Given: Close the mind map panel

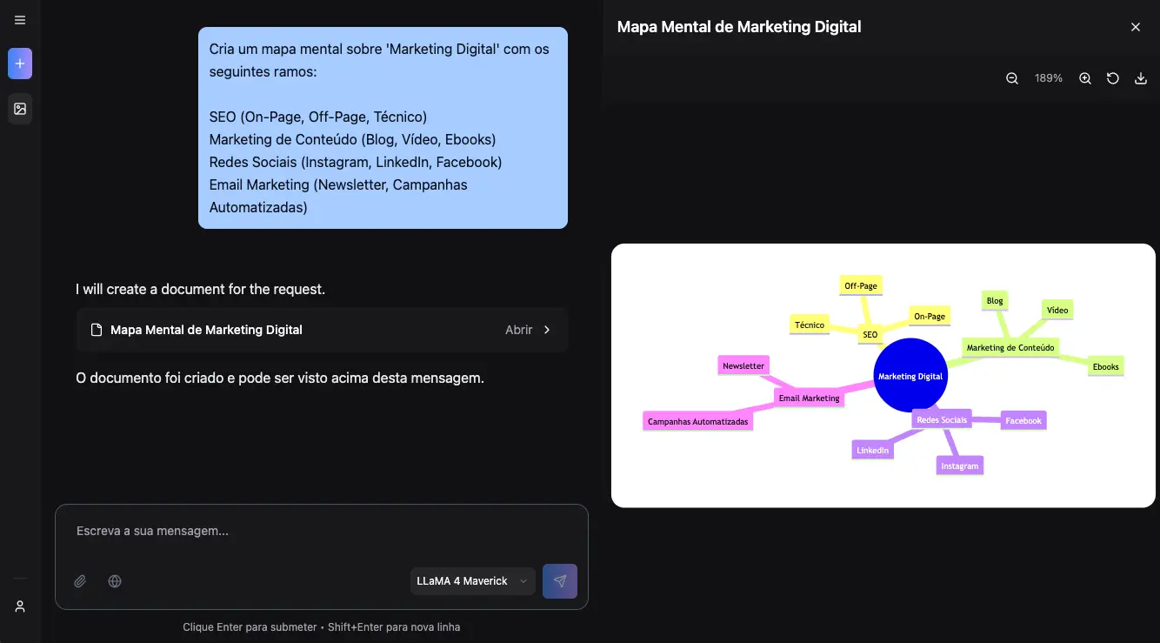Looking at the screenshot, I should [1136, 27].
